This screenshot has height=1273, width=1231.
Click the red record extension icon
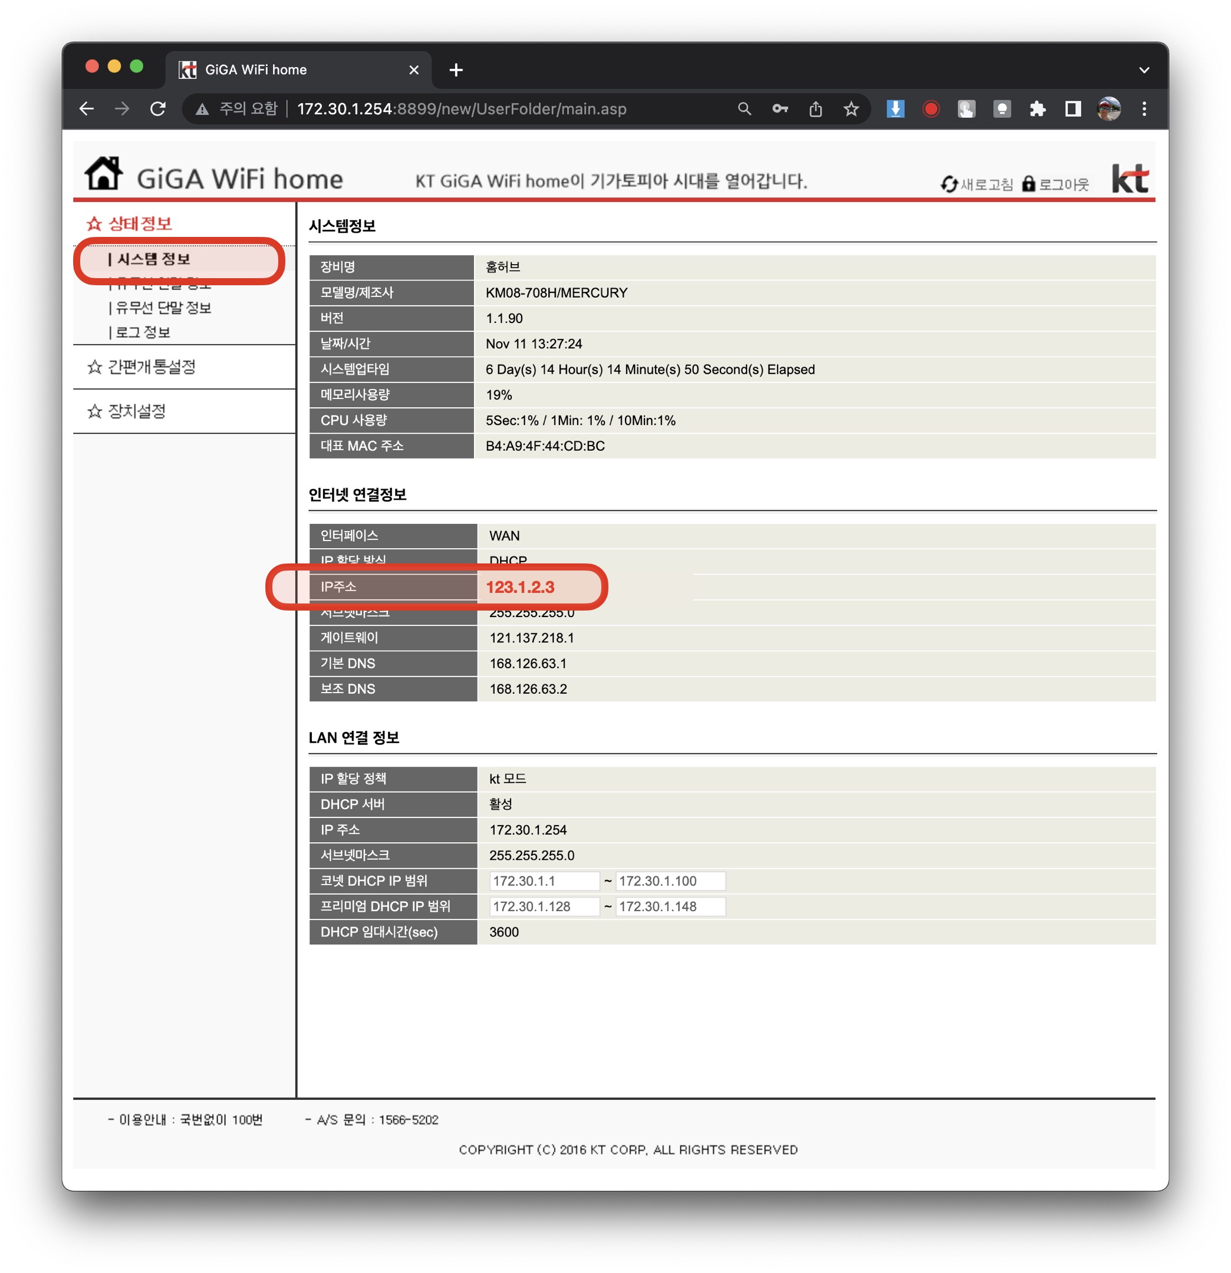(x=931, y=109)
